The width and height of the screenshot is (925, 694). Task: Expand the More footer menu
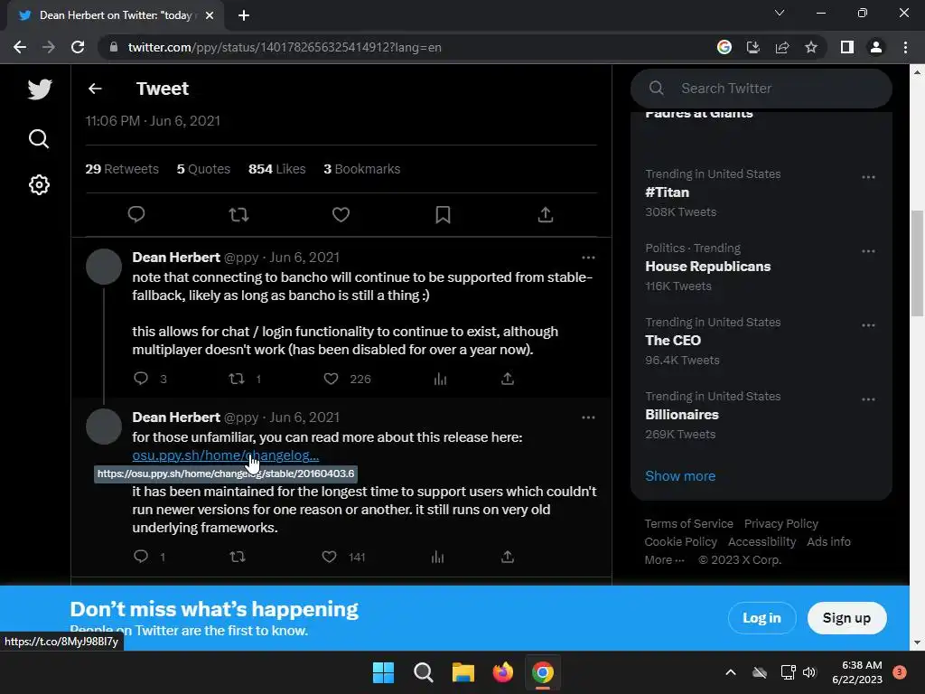(664, 559)
